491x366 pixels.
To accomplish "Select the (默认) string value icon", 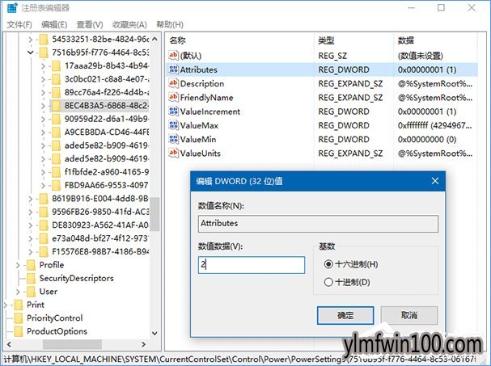I will (x=173, y=56).
